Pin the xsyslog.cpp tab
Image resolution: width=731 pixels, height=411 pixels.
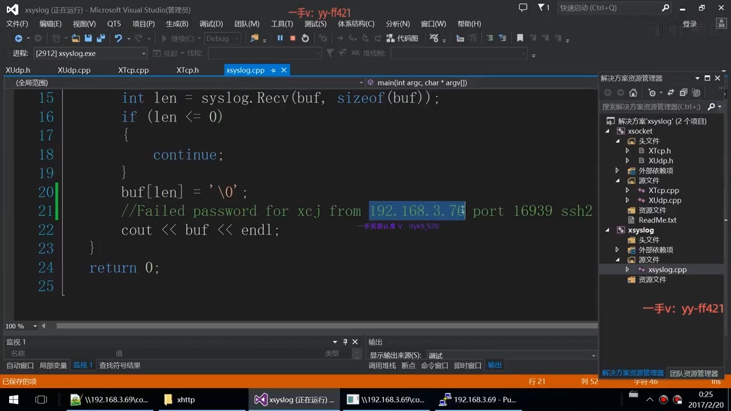click(x=274, y=70)
